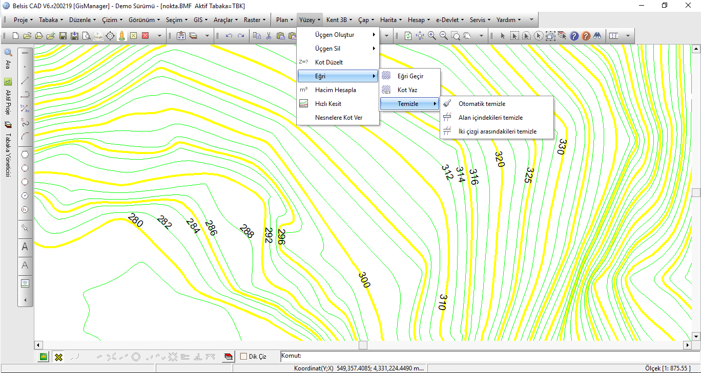Expand the Üçgen Oluştur submenu
701x373 pixels.
point(341,35)
